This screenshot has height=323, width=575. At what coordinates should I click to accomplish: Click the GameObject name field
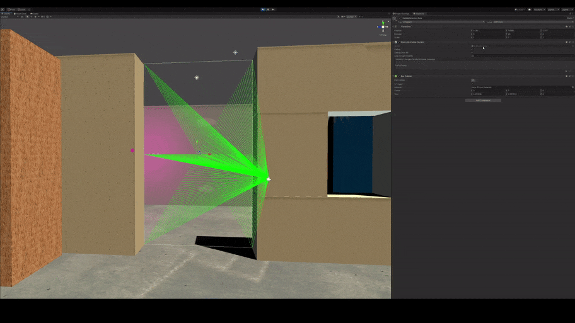click(484, 18)
